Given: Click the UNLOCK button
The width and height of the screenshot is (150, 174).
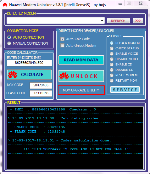Looking at the screenshot, I should coord(81,76).
